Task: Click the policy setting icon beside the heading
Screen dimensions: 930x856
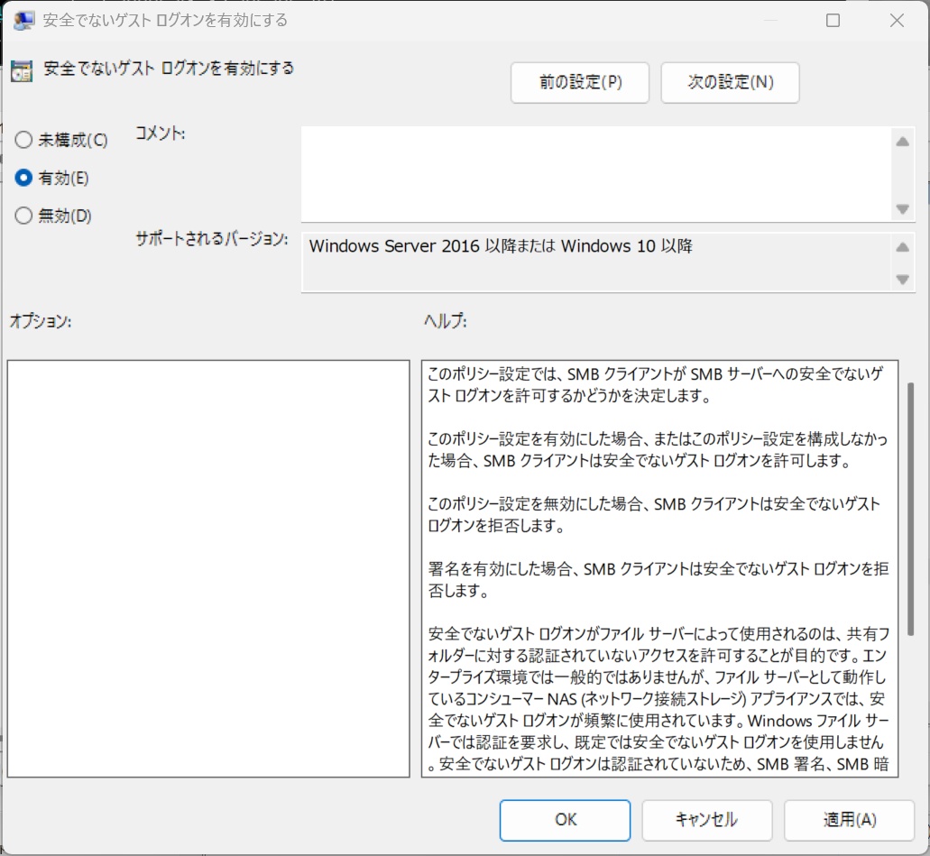Action: click(x=22, y=71)
